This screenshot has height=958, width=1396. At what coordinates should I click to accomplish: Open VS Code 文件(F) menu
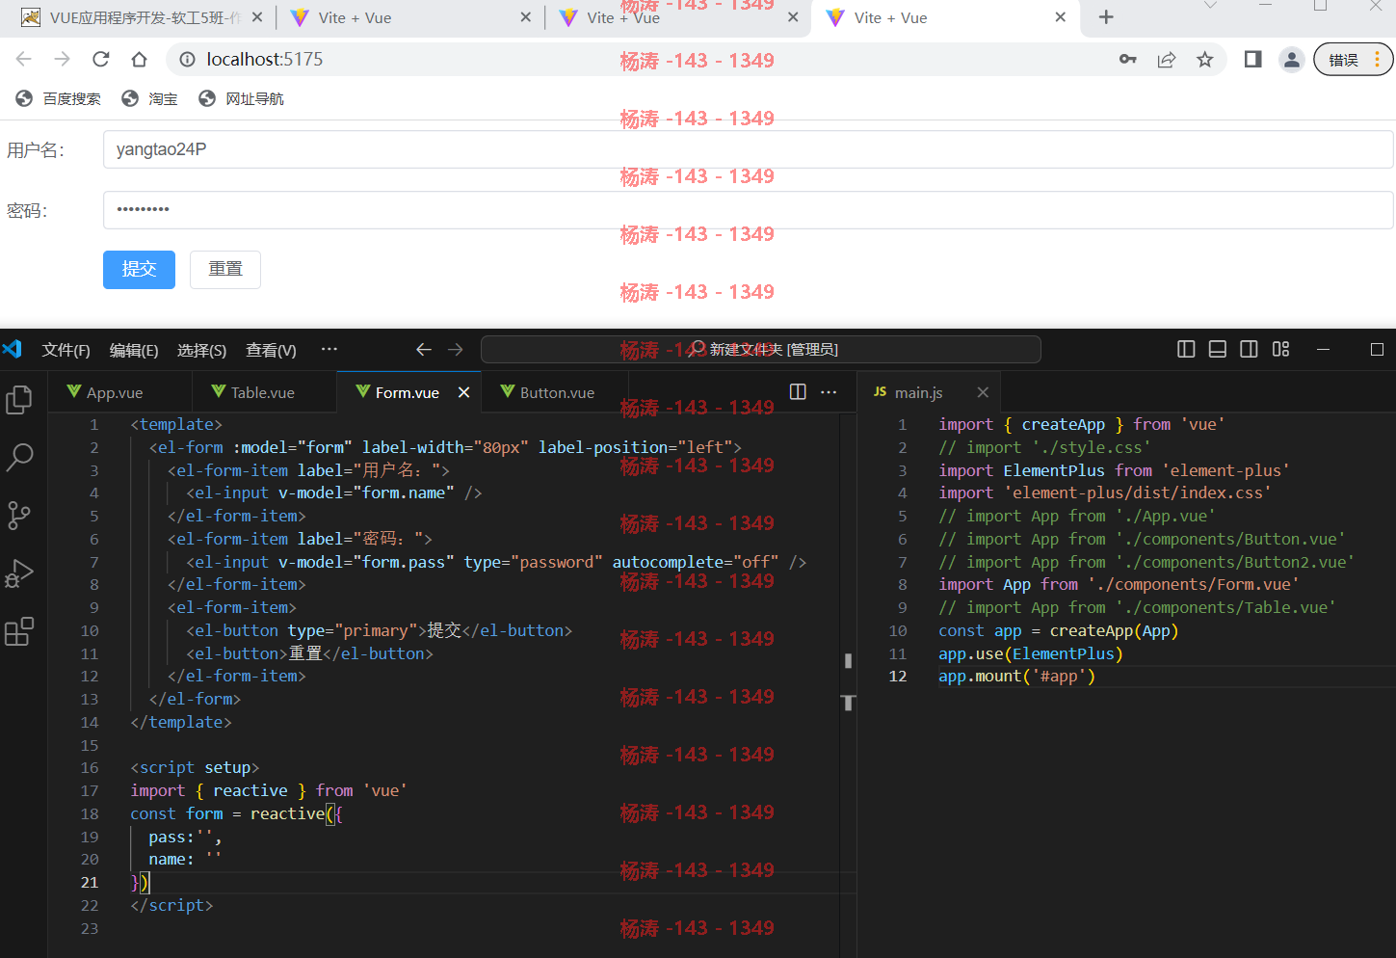point(66,350)
